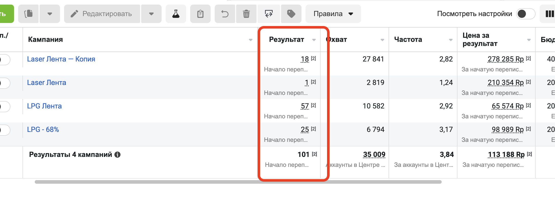Open the Правила dropdown menu
The width and height of the screenshot is (555, 223).
click(x=333, y=14)
